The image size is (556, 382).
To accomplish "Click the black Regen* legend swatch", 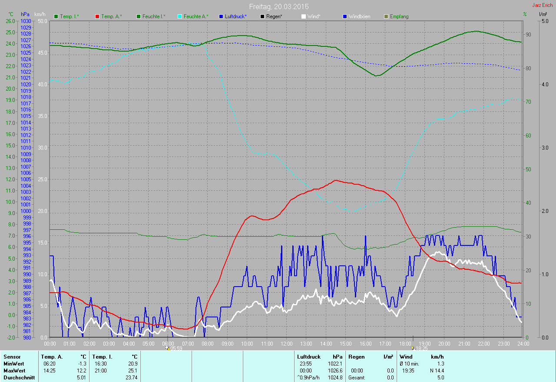I will click(262, 16).
